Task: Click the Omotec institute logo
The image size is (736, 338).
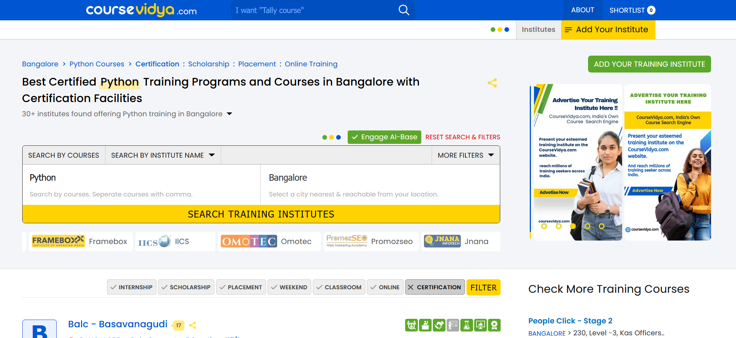Action: [x=249, y=241]
